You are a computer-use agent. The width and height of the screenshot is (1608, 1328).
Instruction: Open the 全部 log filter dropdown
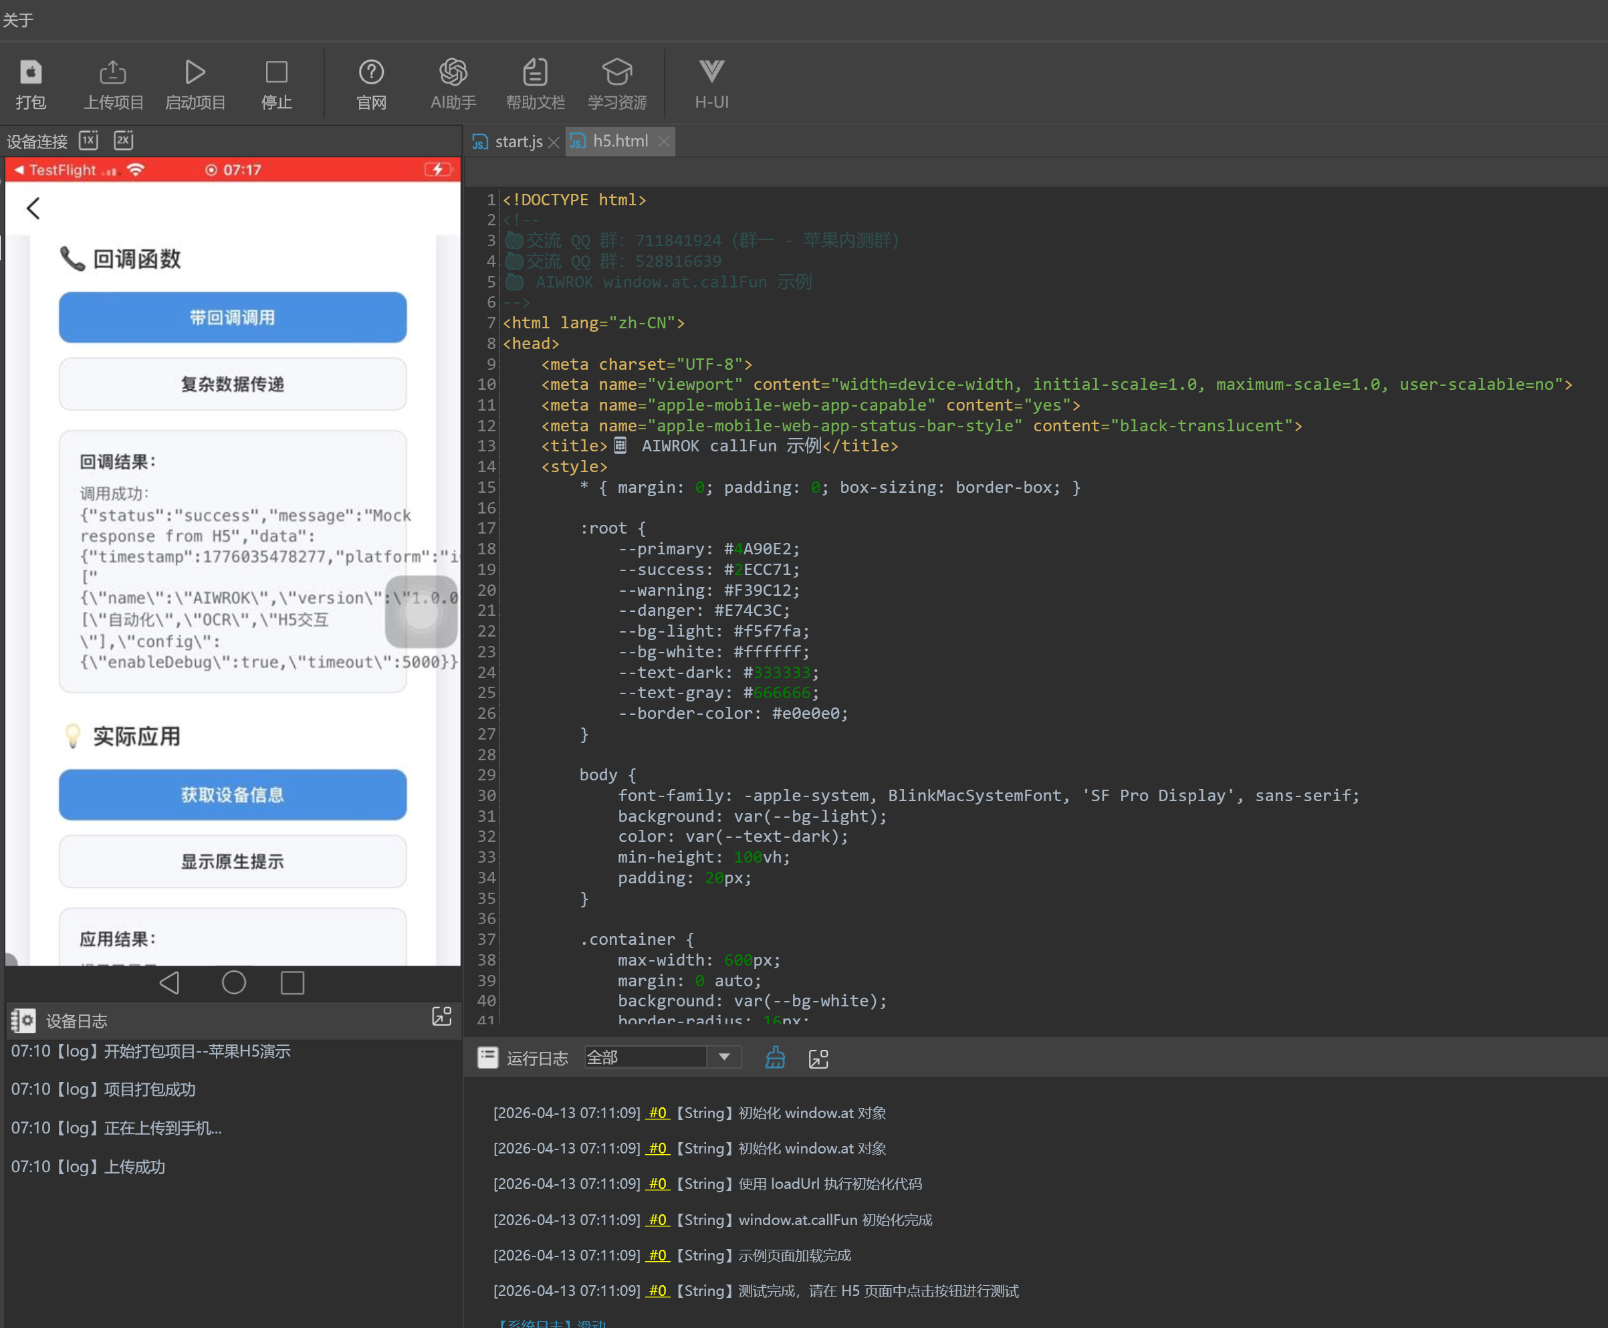[645, 1057]
